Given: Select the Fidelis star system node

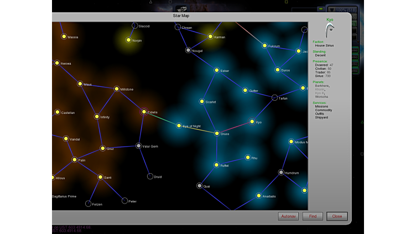Looking at the screenshot, I should 144,112.
